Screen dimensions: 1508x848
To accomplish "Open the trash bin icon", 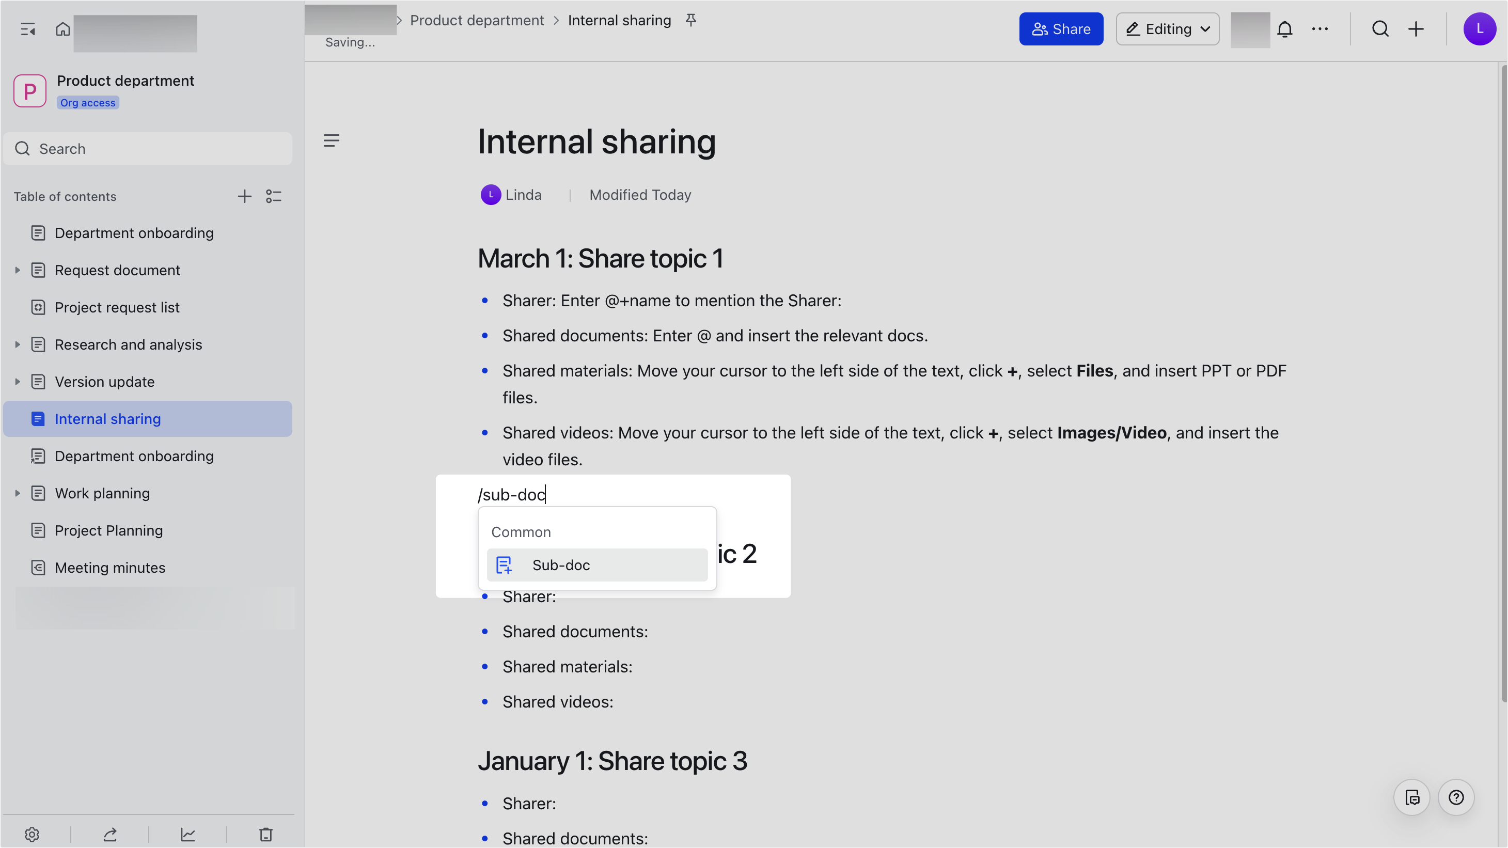I will (266, 834).
